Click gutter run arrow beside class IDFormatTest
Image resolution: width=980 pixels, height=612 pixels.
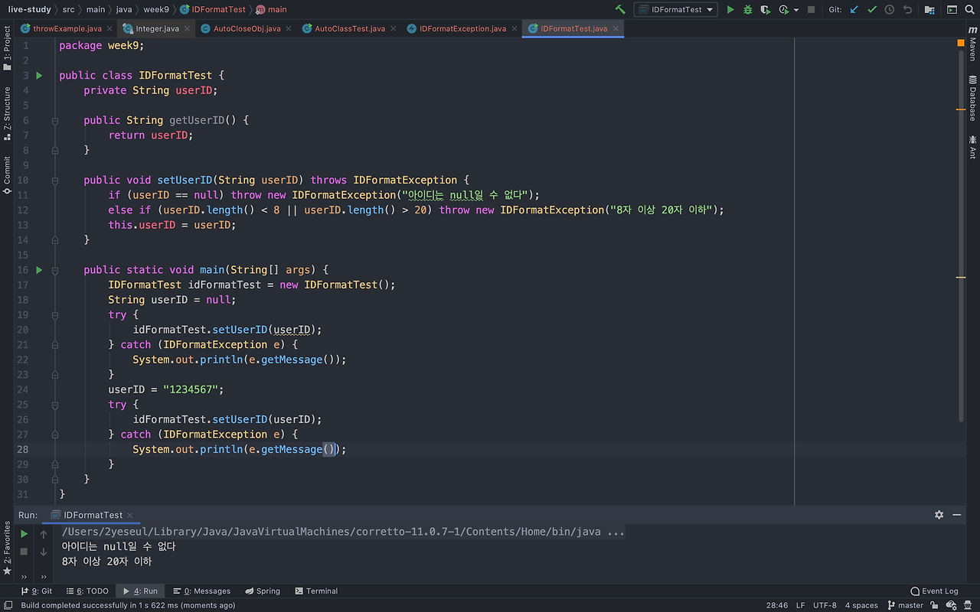pyautogui.click(x=39, y=75)
